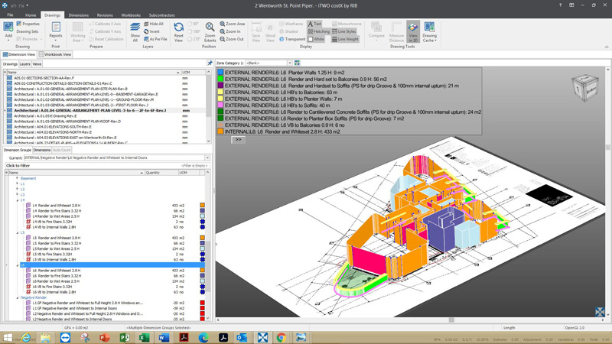Click the pin icon above drawings list
The height and width of the screenshot is (344, 612).
coord(210,63)
